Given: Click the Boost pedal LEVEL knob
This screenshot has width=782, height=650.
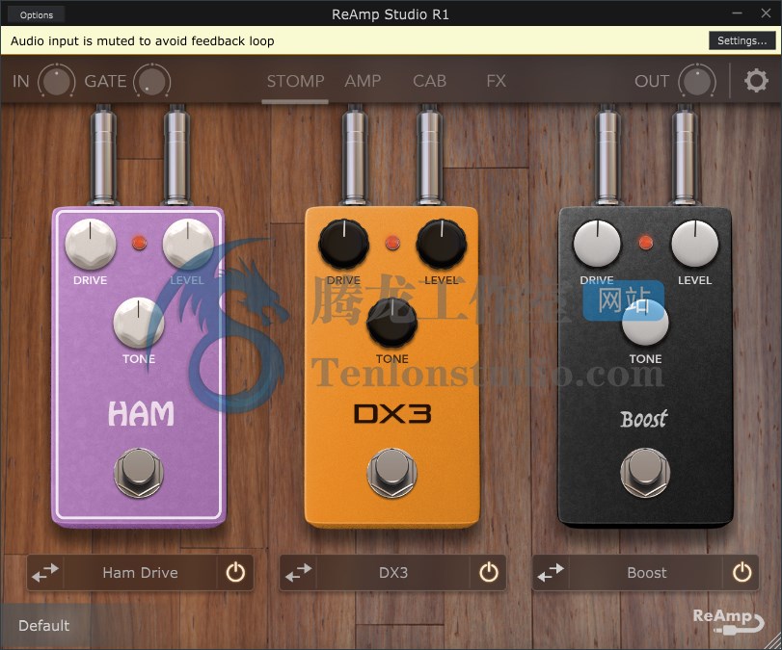Looking at the screenshot, I should click(x=694, y=244).
